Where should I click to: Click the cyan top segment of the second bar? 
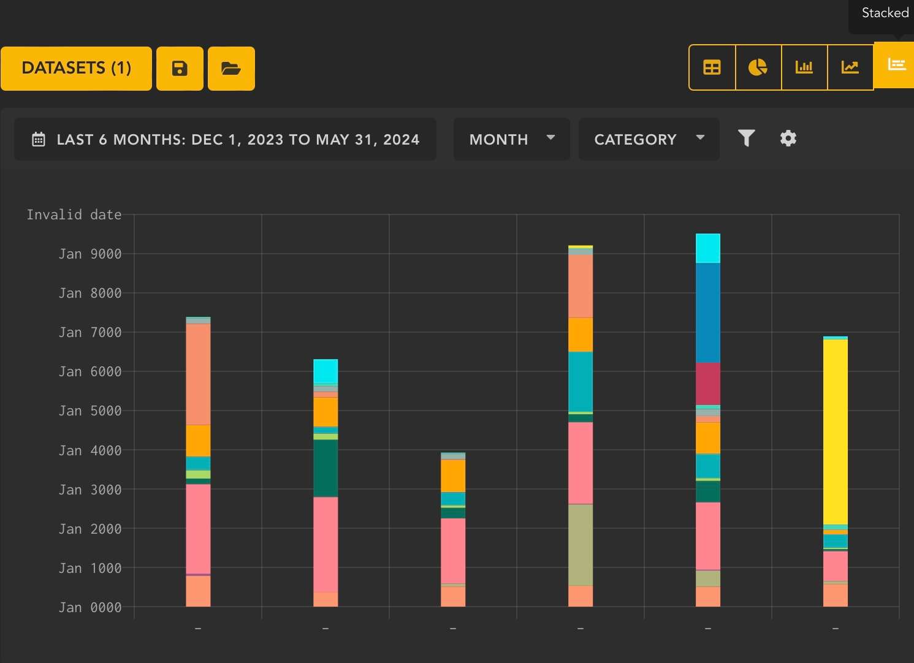pos(326,371)
